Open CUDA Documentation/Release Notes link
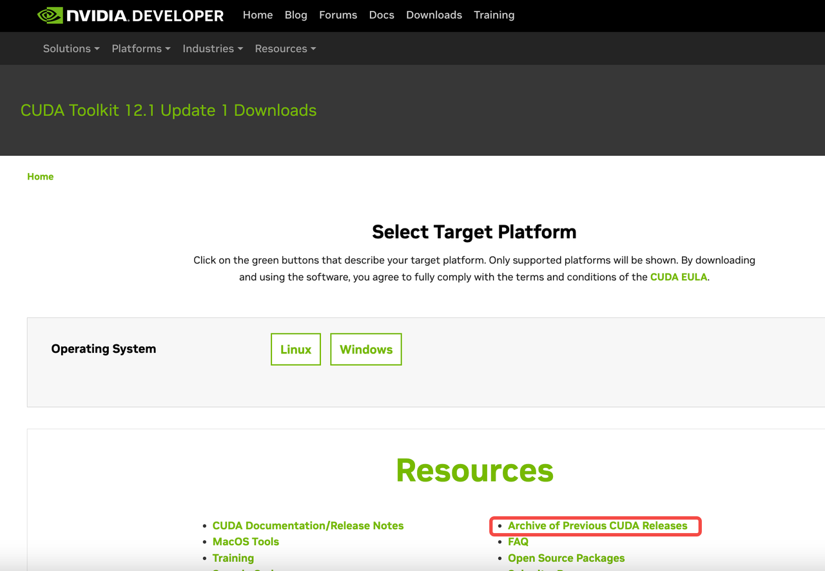This screenshot has height=571, width=825. pyautogui.click(x=308, y=525)
